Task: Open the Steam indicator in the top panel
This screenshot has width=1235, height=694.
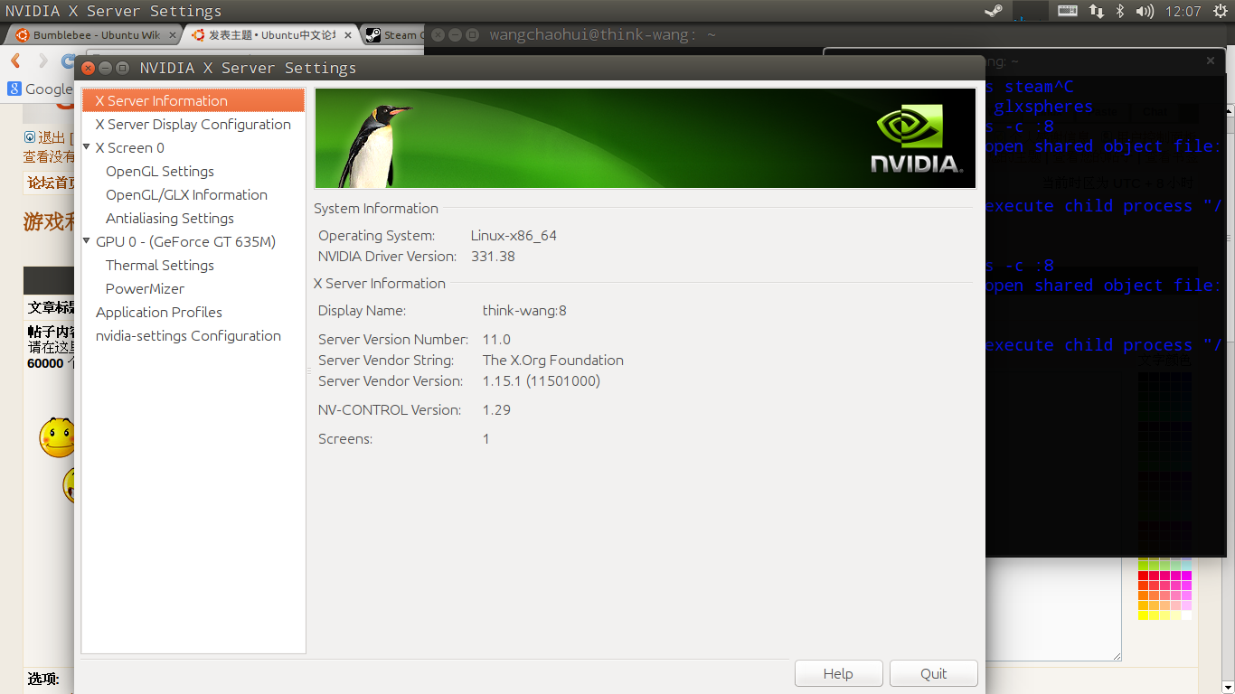Action: coord(994,11)
